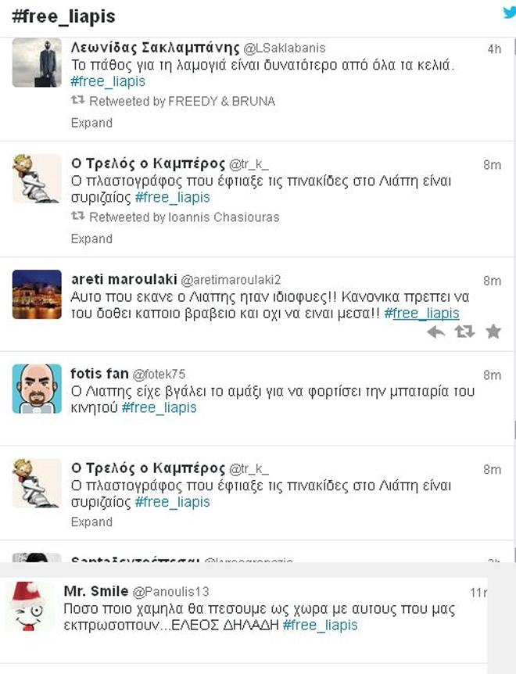Open fotis fan's cartoon avatar
516x674 pixels.
[x=37, y=389]
